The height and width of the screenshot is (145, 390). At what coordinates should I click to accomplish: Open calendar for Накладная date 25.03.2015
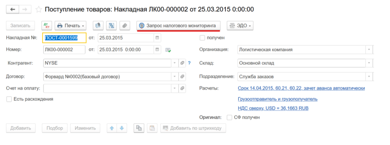coord(157,38)
